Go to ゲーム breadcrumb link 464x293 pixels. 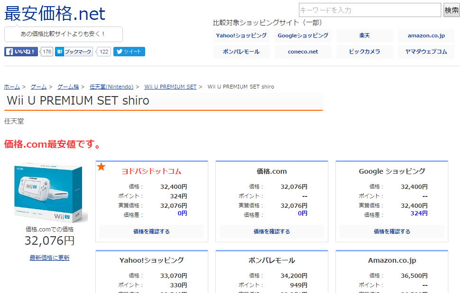pos(38,87)
